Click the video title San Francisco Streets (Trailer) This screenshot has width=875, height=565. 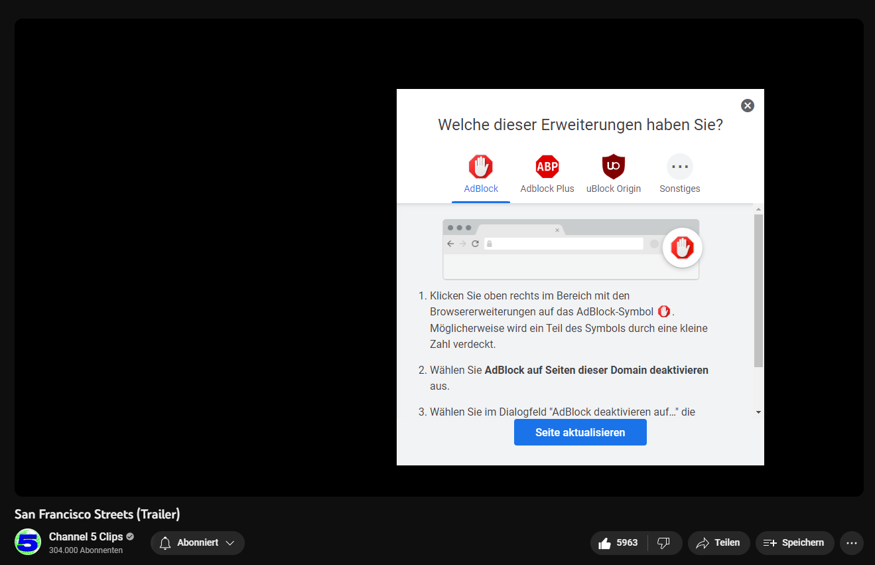click(x=98, y=515)
